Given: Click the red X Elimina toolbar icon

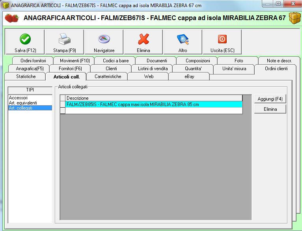Looking at the screenshot, I should [144, 39].
